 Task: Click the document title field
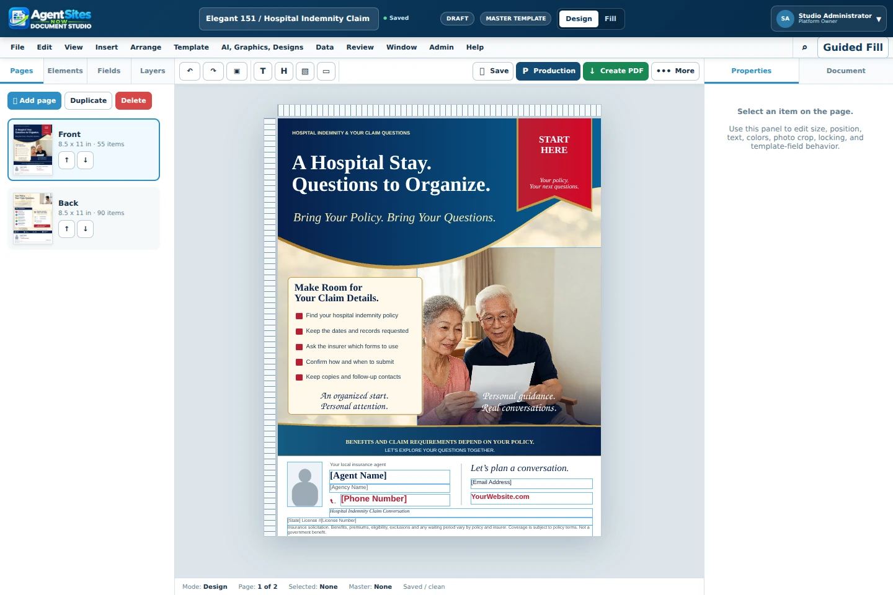click(288, 19)
